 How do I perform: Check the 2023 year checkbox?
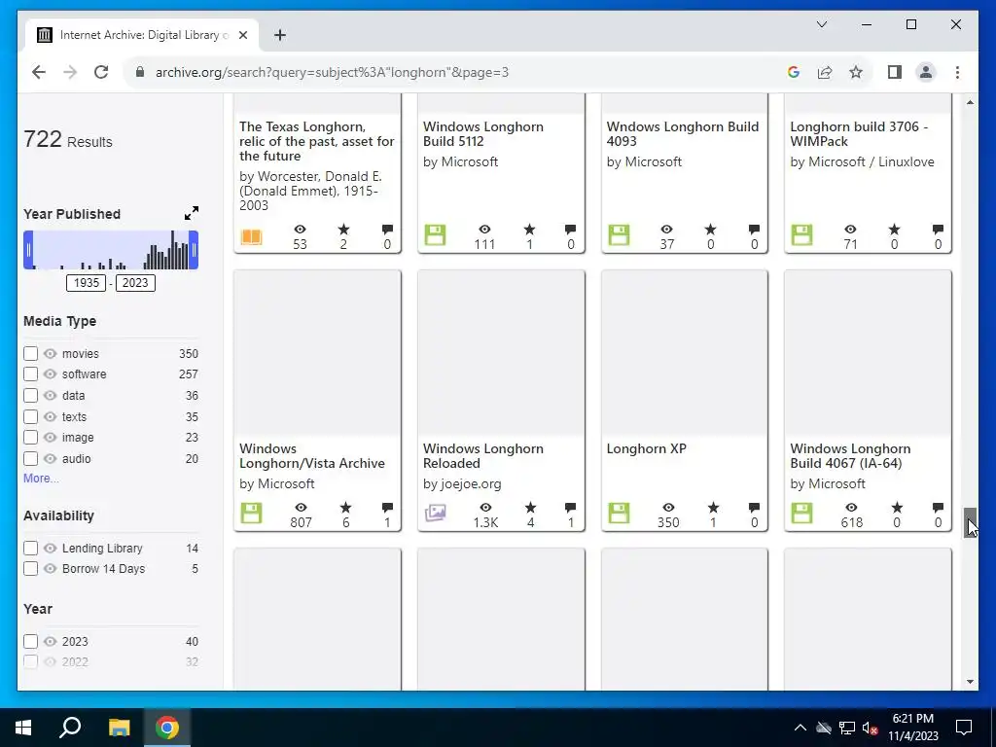pos(30,642)
